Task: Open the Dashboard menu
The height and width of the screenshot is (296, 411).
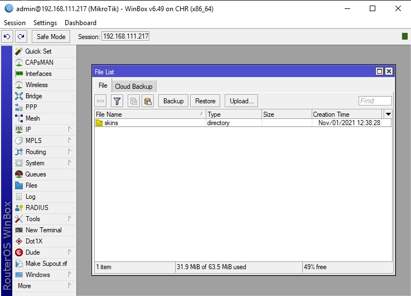Action: [80, 23]
